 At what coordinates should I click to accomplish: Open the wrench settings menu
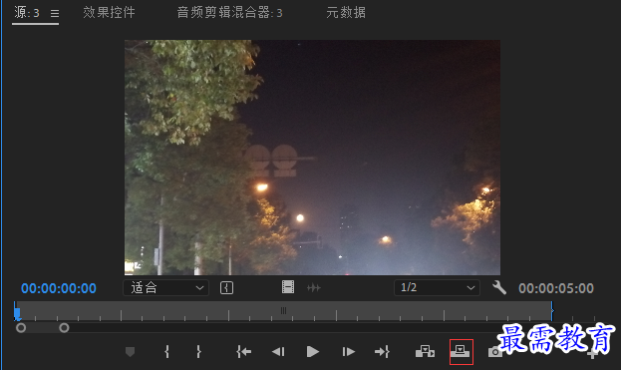[499, 287]
